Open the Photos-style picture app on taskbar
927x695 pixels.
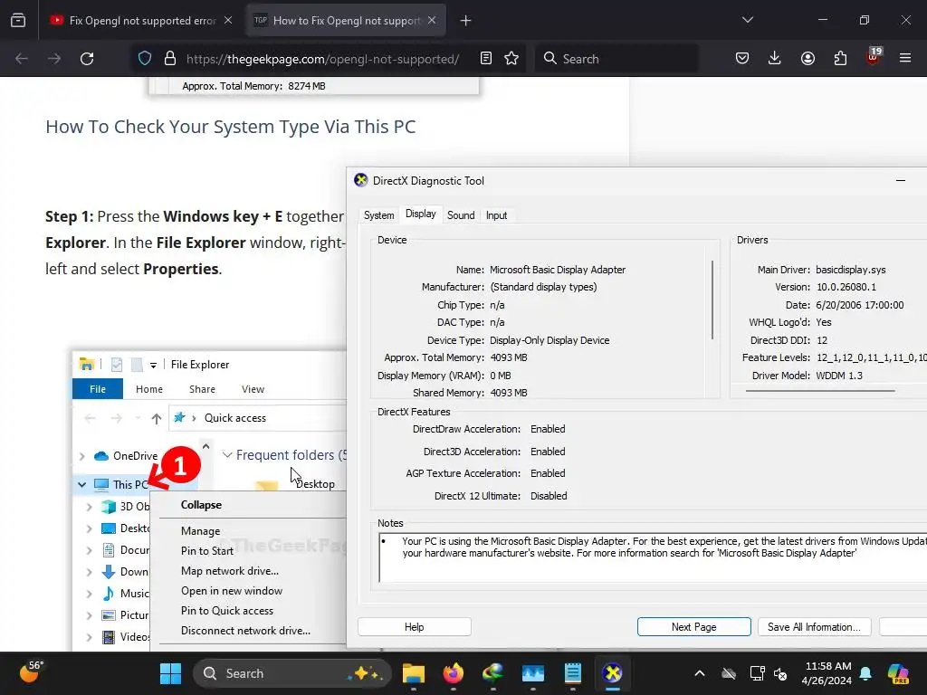532,673
